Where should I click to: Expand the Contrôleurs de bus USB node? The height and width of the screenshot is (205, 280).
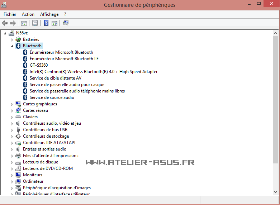pyautogui.click(x=12, y=130)
